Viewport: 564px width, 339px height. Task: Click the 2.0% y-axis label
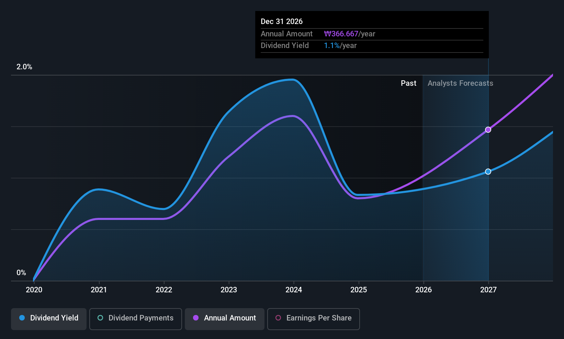(x=24, y=67)
